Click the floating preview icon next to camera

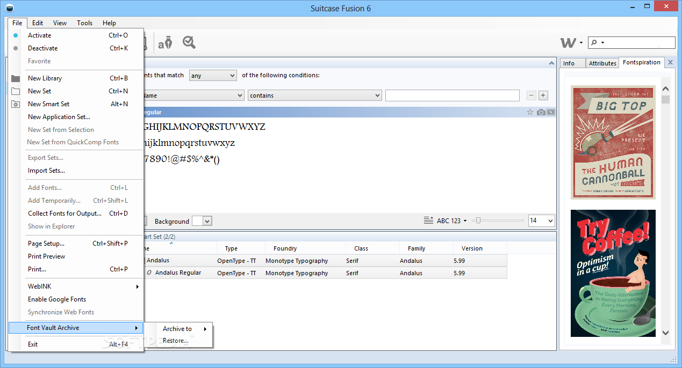(551, 112)
